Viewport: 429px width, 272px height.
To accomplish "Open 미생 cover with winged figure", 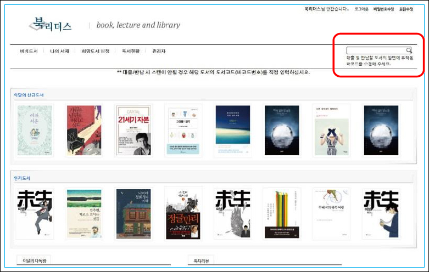I will pos(233,214).
